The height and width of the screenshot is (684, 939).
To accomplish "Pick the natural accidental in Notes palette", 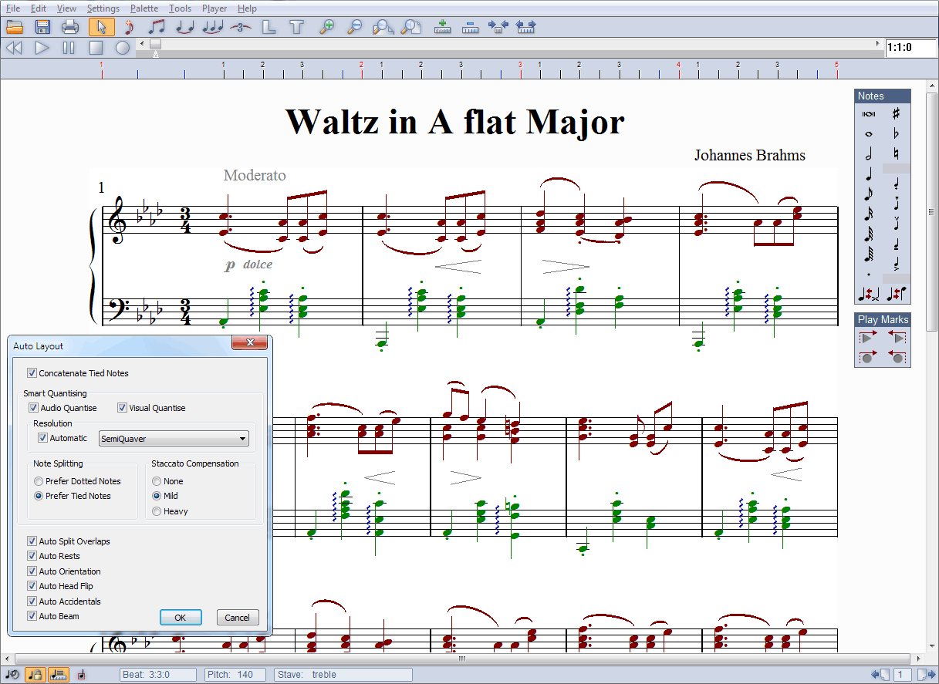I will pyautogui.click(x=896, y=153).
